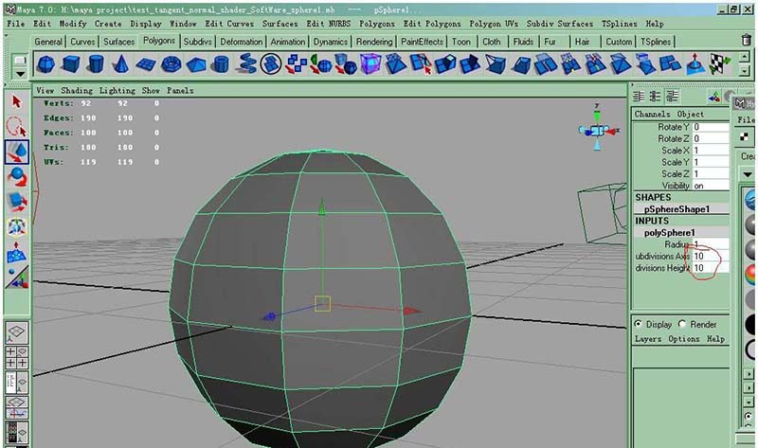The image size is (758, 448).
Task: Open the Show menu of the viewport
Action: 151,90
